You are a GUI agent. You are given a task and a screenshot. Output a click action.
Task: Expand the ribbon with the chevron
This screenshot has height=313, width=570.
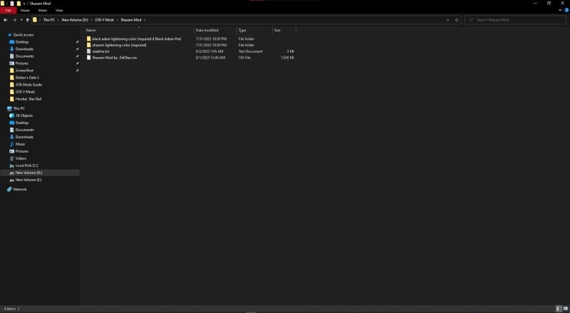(x=560, y=10)
